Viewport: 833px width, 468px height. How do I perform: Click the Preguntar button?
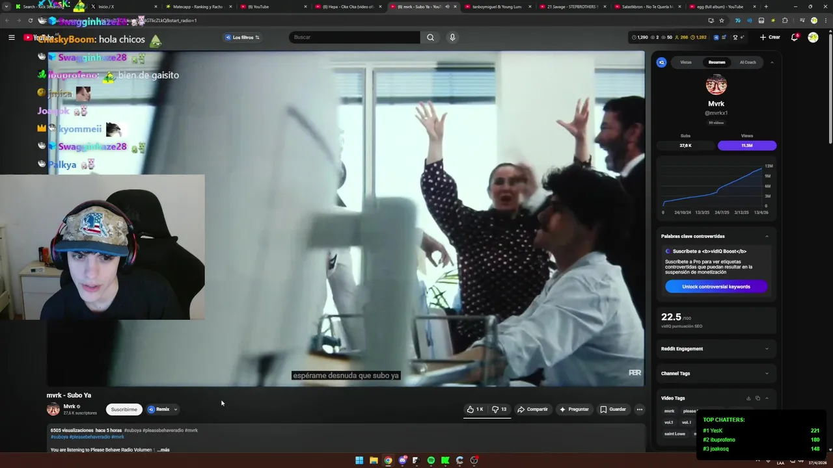pyautogui.click(x=574, y=409)
